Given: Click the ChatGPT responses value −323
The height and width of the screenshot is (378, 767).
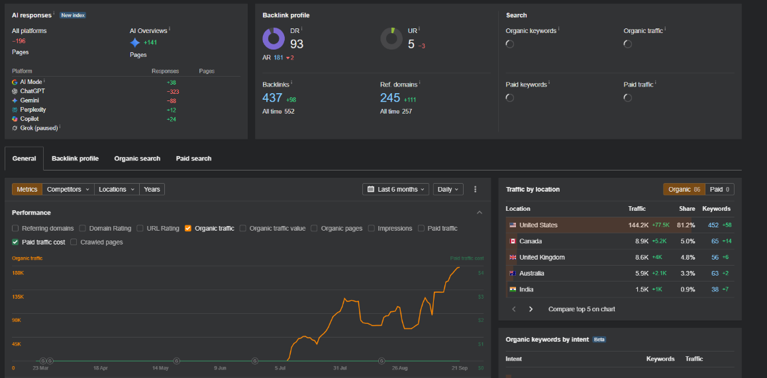Looking at the screenshot, I should 173,91.
